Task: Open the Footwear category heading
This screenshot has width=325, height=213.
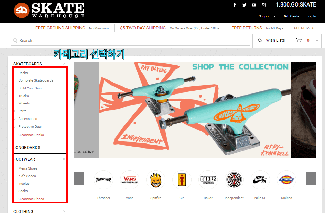Action: (x=24, y=159)
